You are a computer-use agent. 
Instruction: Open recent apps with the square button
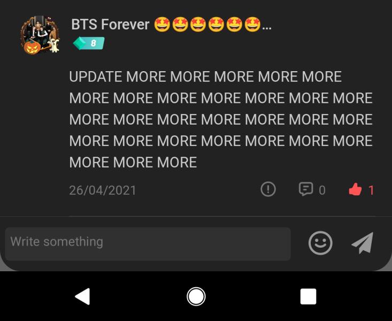pyautogui.click(x=308, y=296)
